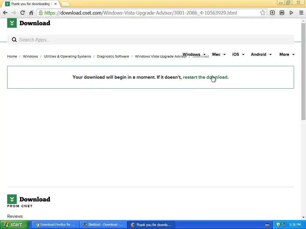Open Diagnostic Software breadcrumb

[x=113, y=56]
